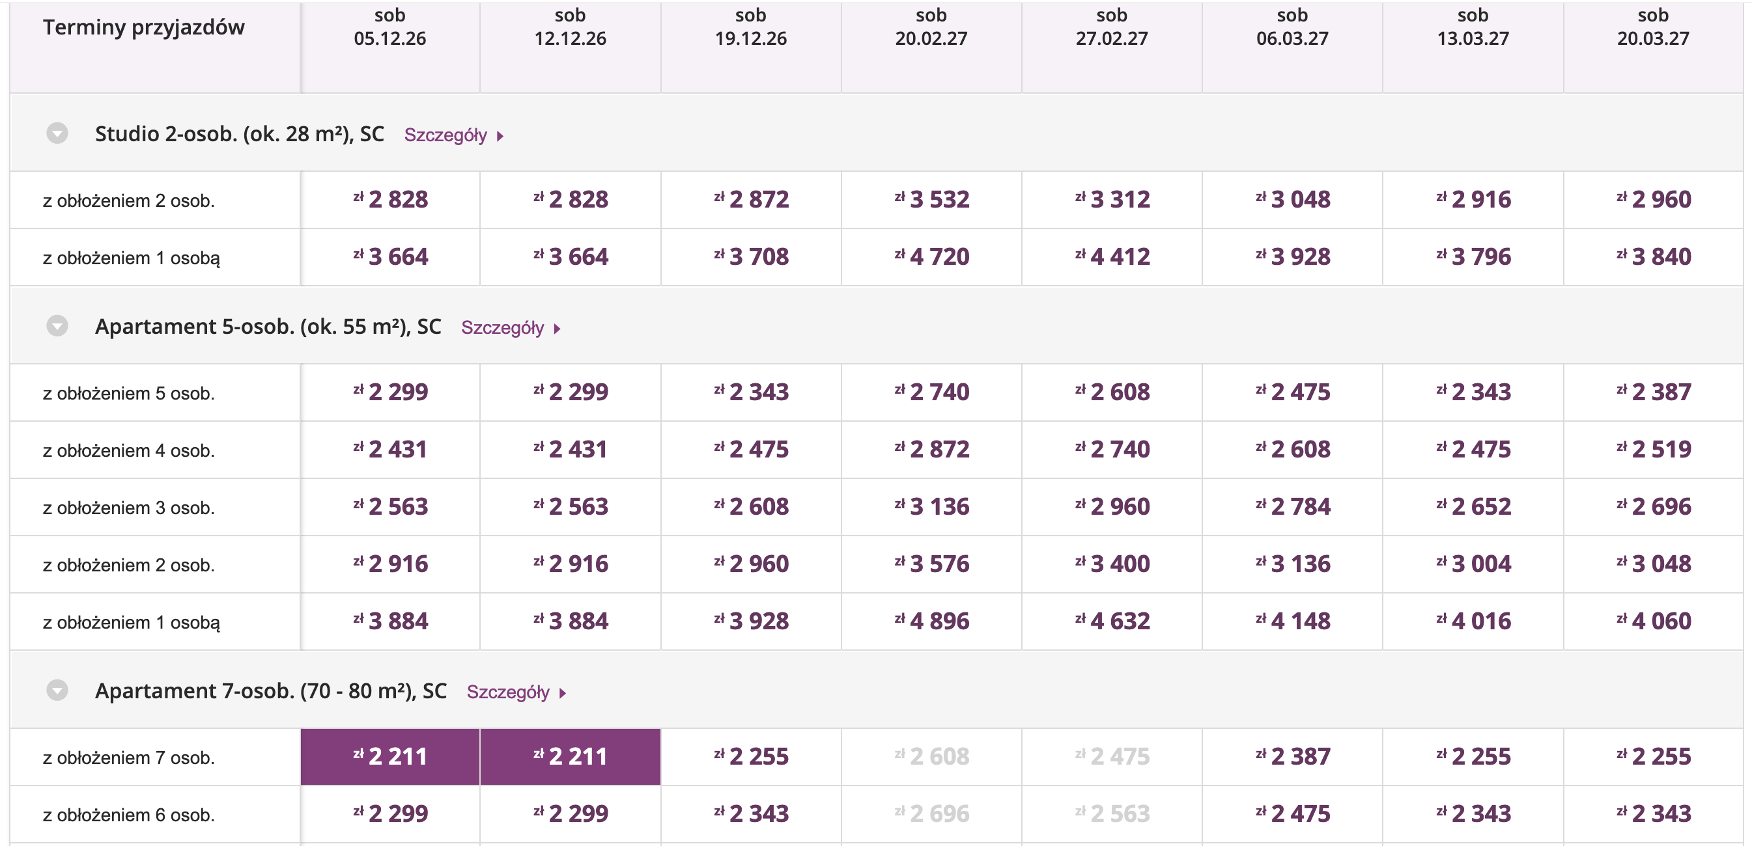Pick the 2 740 price for 5-person occupancy
Image resolution: width=1752 pixels, height=846 pixels.
[x=932, y=391]
